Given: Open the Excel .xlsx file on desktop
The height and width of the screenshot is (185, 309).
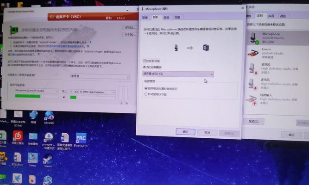Looking at the screenshot, I should 3,139.
